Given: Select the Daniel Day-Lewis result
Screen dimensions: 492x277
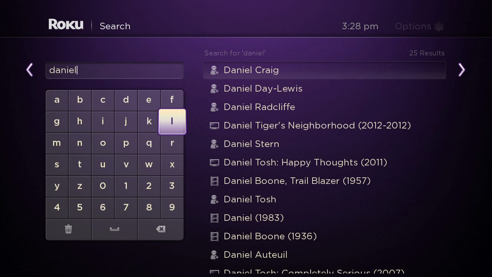Looking at the screenshot, I should coord(263,88).
